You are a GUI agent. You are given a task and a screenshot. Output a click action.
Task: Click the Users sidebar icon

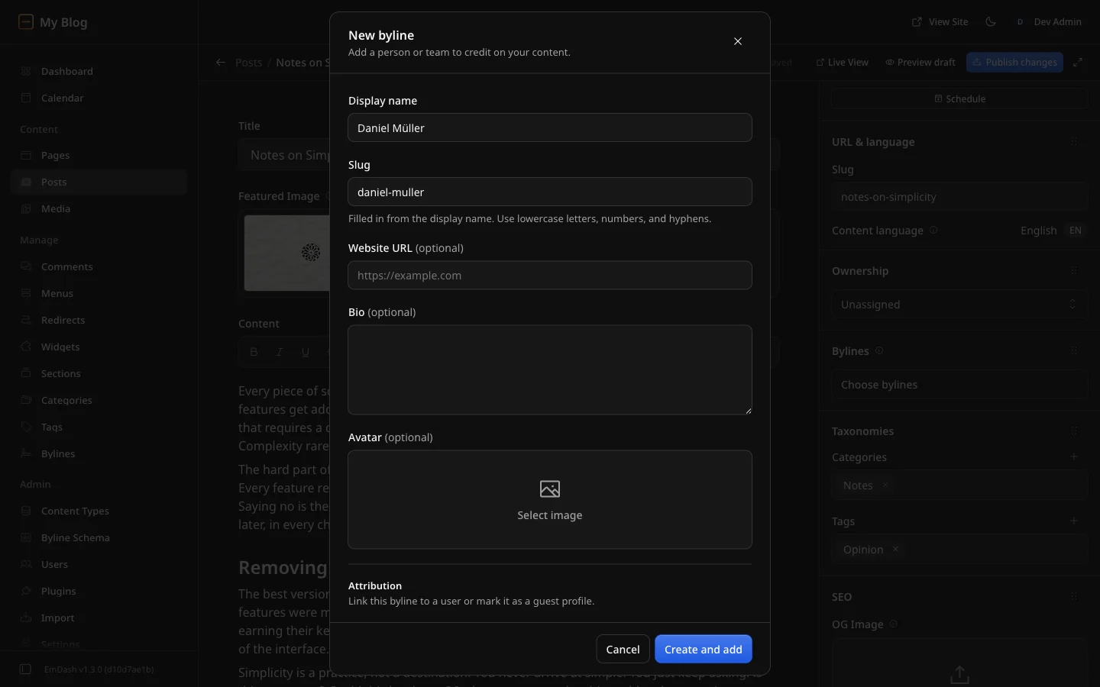pyautogui.click(x=26, y=564)
